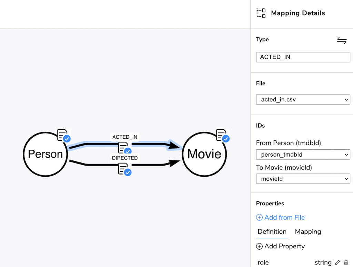
Task: Click the file icon under DIRECTED relationship
Action: pyautogui.click(x=125, y=169)
